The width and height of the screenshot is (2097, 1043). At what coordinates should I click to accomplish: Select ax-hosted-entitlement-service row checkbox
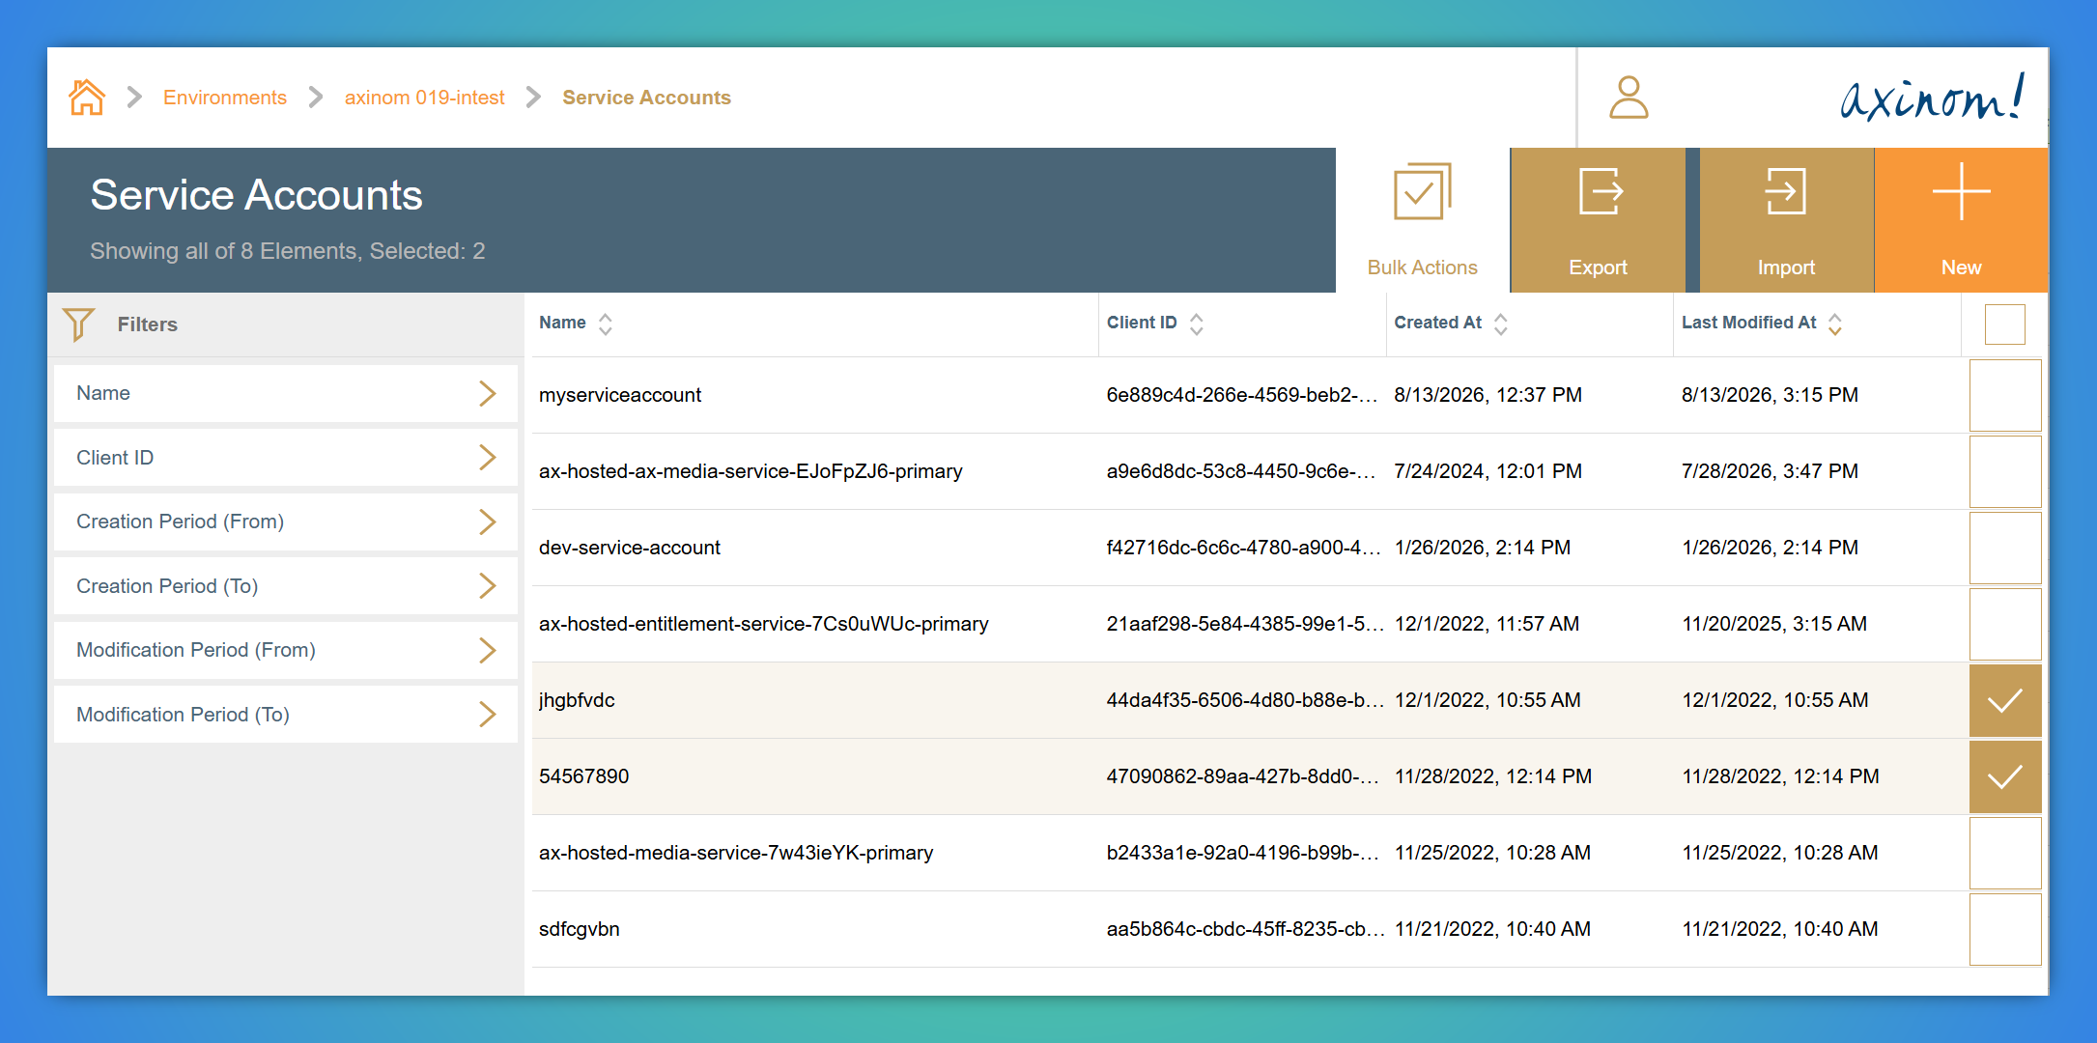tap(2005, 624)
